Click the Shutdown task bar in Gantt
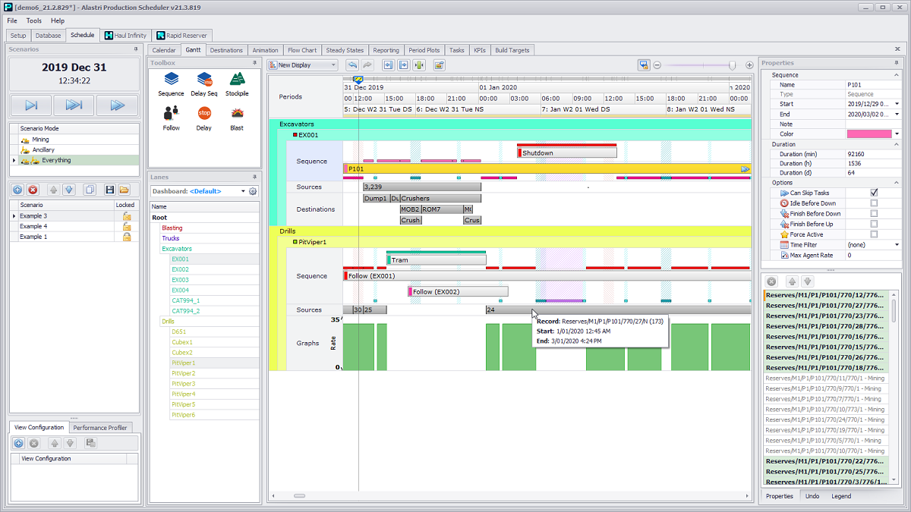 [566, 153]
